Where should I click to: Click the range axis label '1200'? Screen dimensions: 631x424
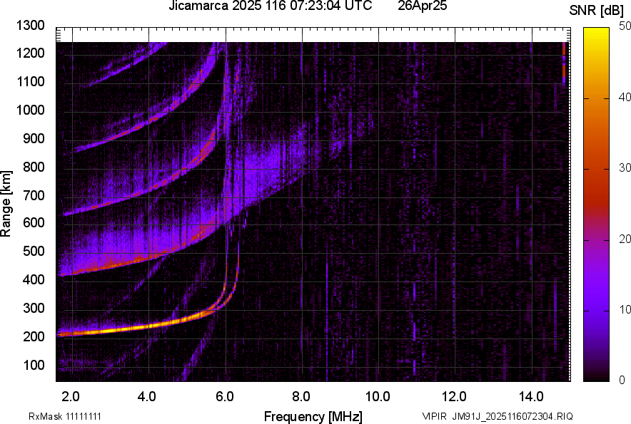[x=30, y=53]
